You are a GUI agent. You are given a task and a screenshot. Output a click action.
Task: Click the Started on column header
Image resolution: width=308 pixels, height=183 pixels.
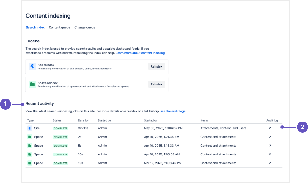coord(151,120)
